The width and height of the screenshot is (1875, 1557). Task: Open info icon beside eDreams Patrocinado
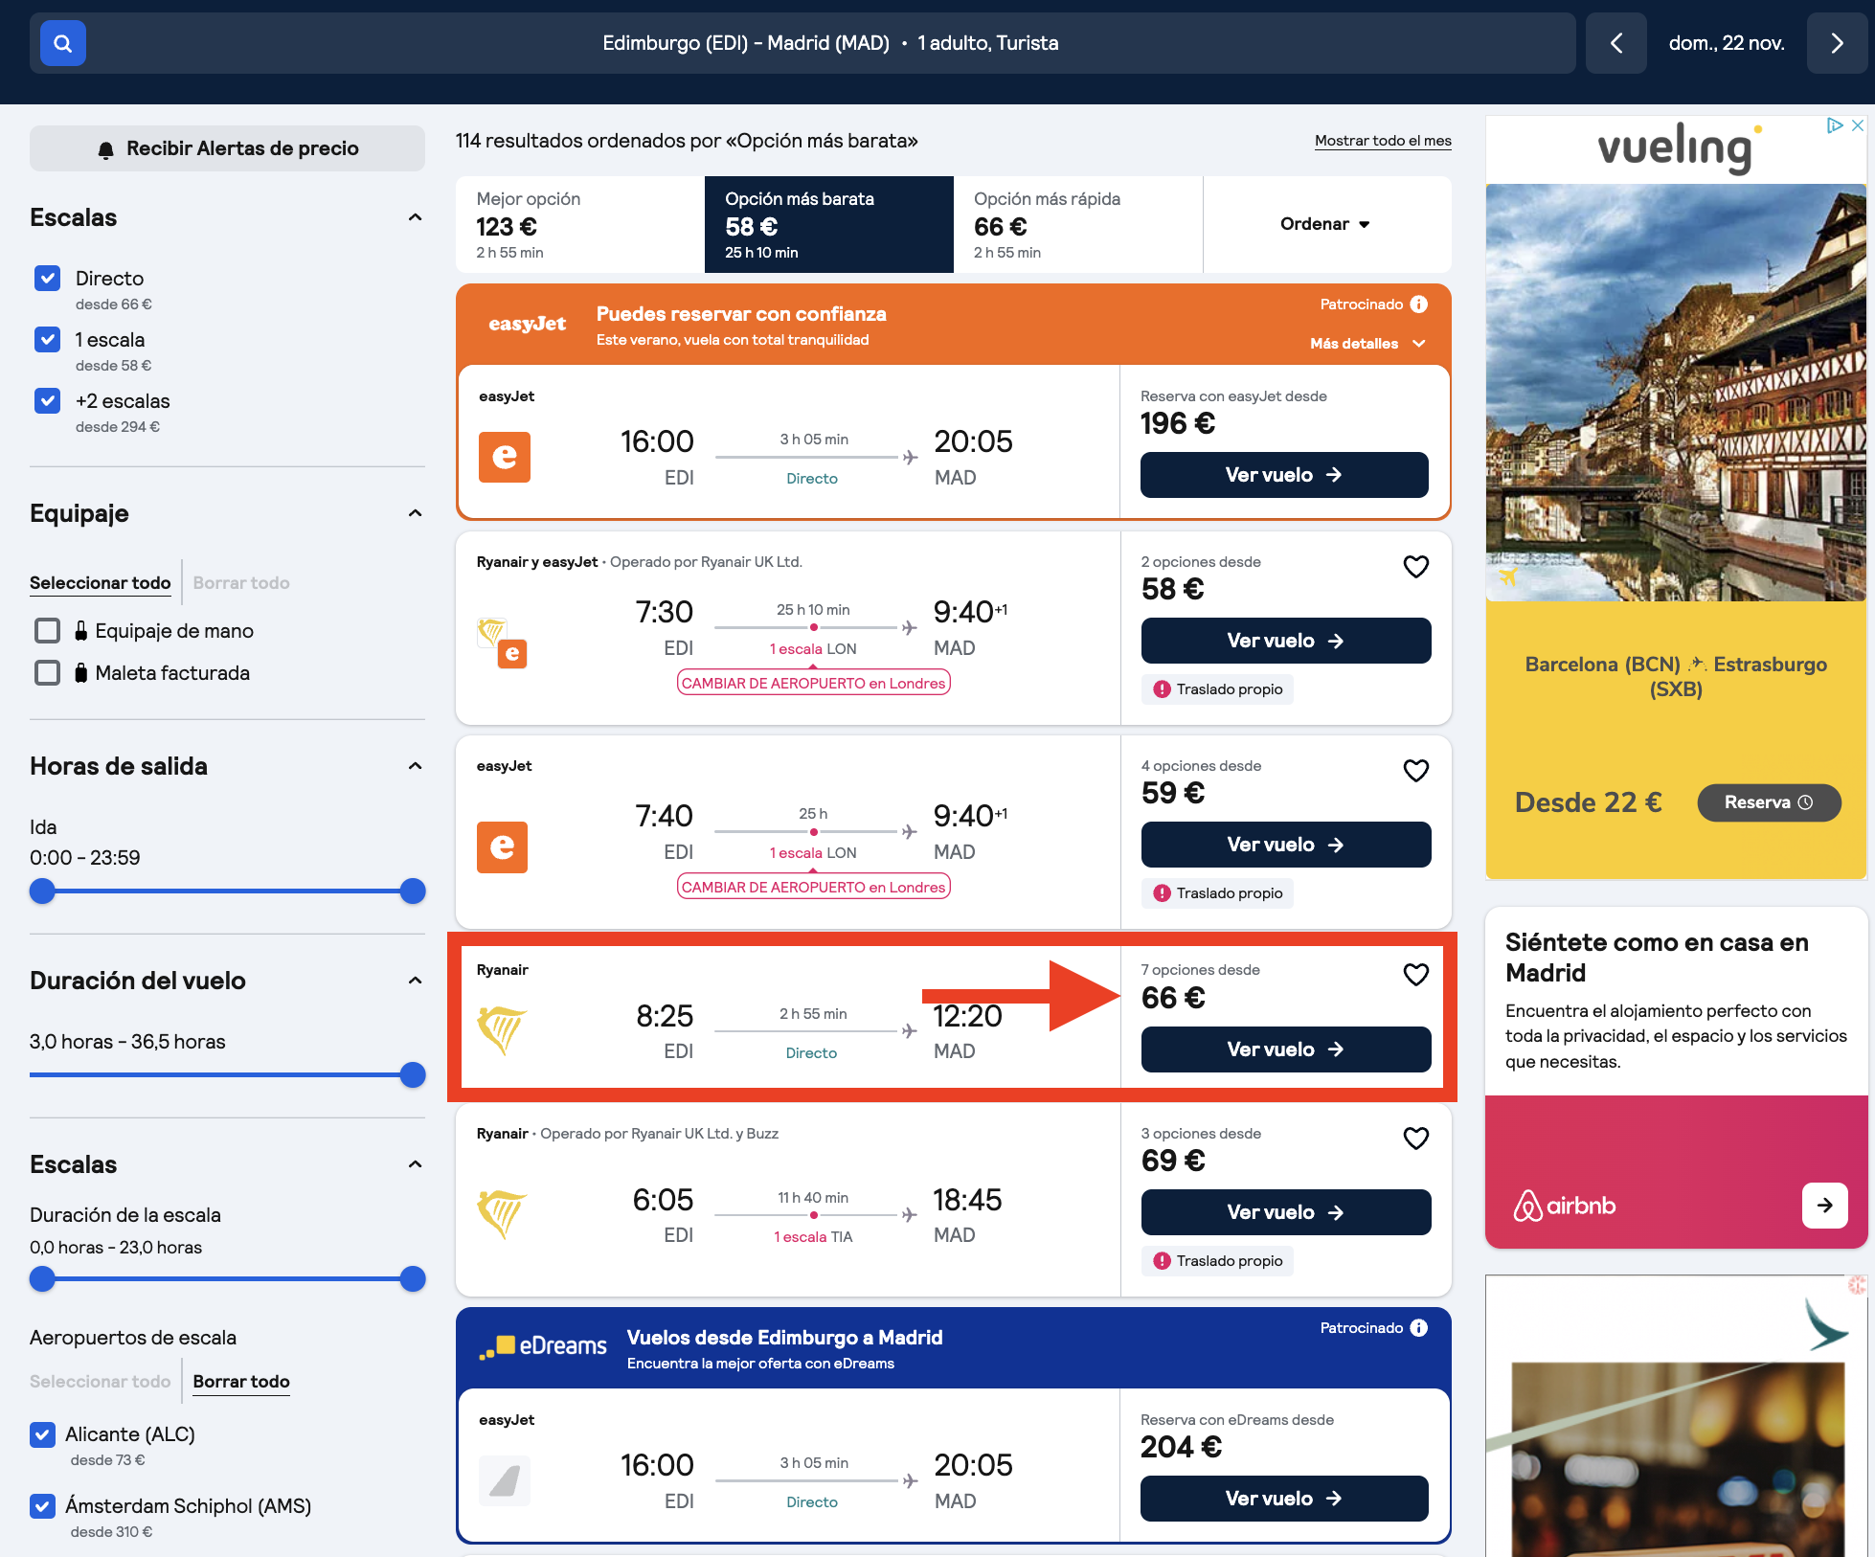coord(1419,1328)
